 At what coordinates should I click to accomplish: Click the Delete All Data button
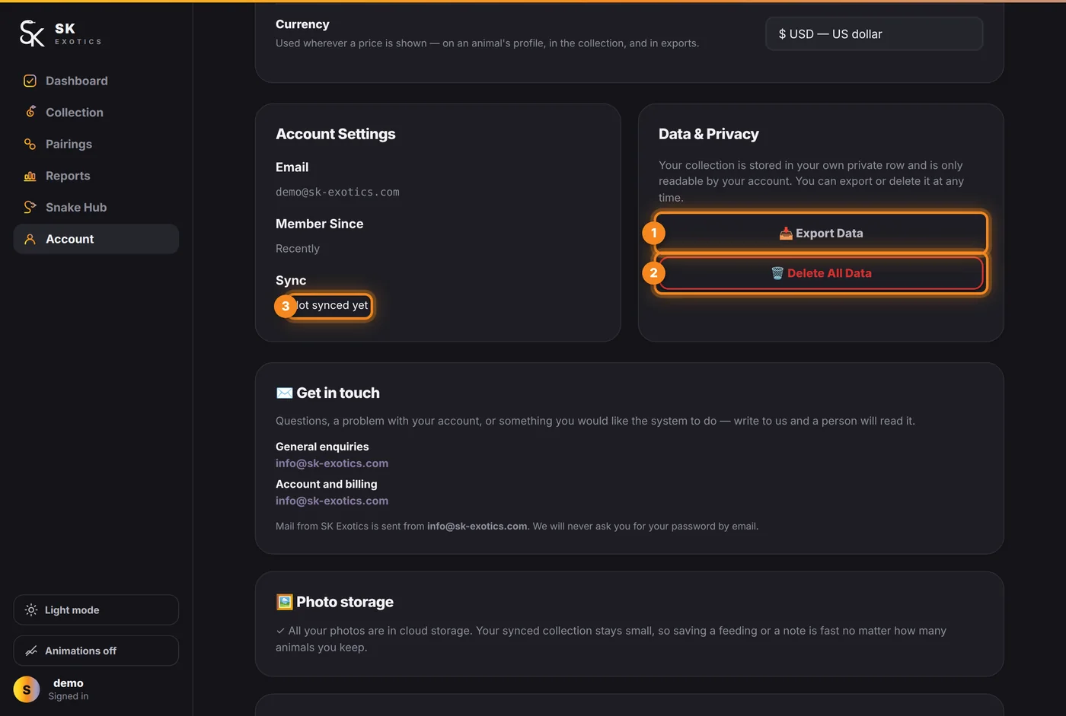[x=821, y=273]
